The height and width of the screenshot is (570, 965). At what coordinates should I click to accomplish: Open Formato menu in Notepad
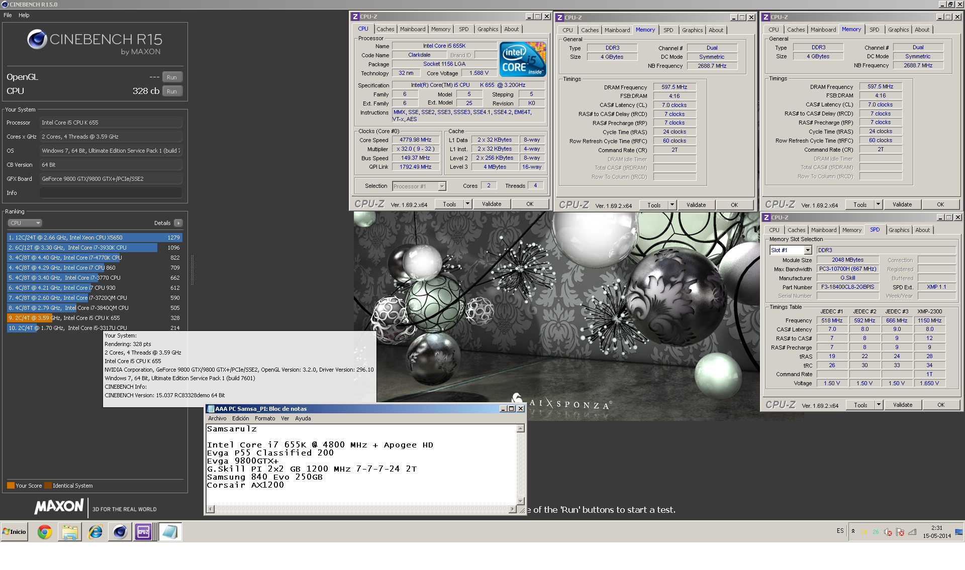pos(265,418)
